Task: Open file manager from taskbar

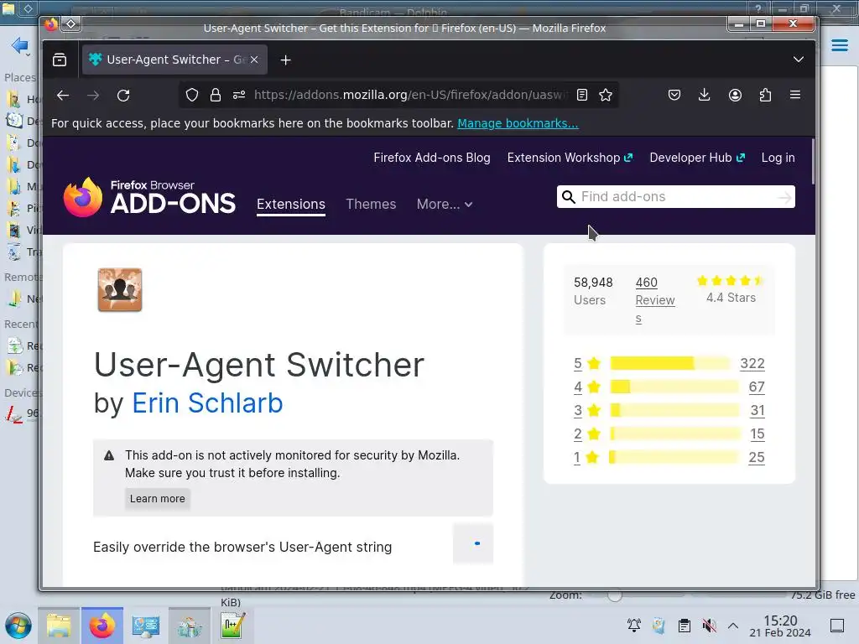Action: (x=59, y=626)
